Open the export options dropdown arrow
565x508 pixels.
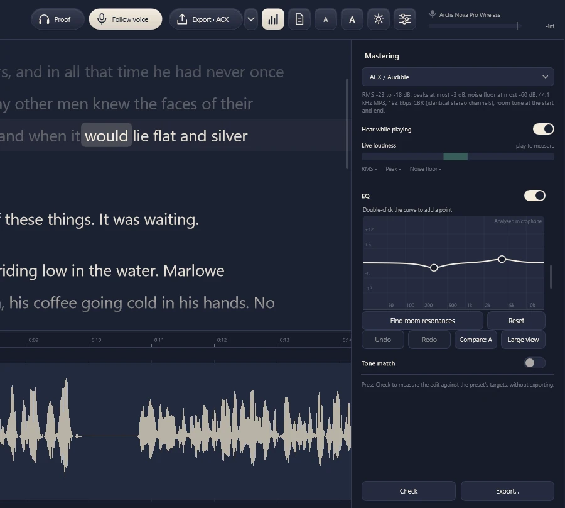[250, 19]
